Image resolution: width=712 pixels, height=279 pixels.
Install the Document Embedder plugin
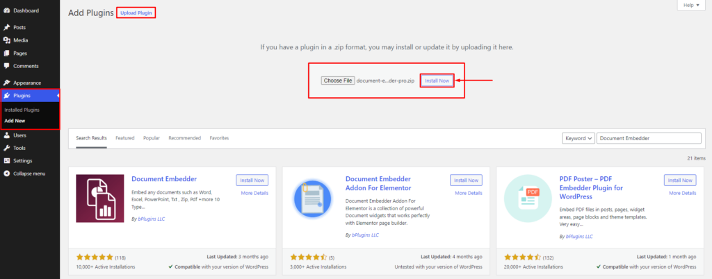click(x=252, y=180)
